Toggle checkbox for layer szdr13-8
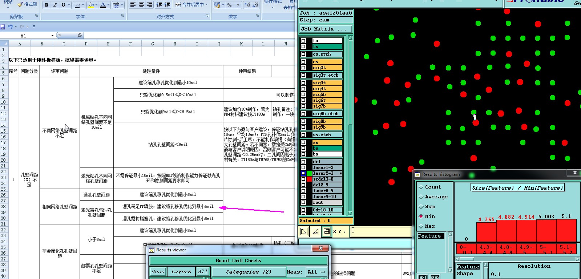The width and height of the screenshot is (581, 279). pos(303,179)
